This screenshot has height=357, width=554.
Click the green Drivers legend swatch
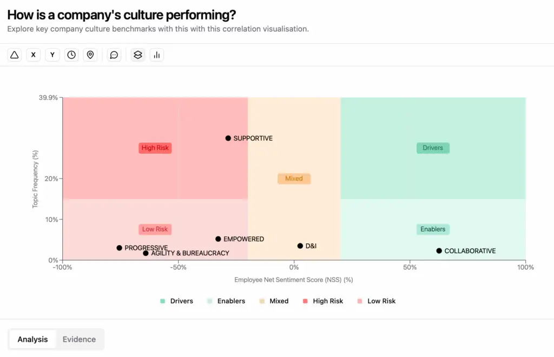point(162,301)
